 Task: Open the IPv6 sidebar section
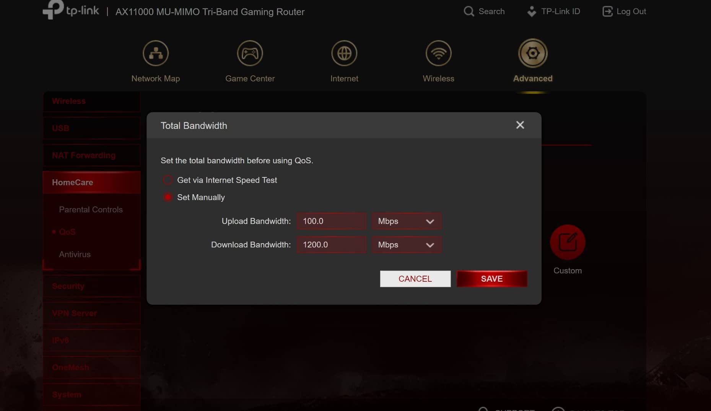(91, 341)
